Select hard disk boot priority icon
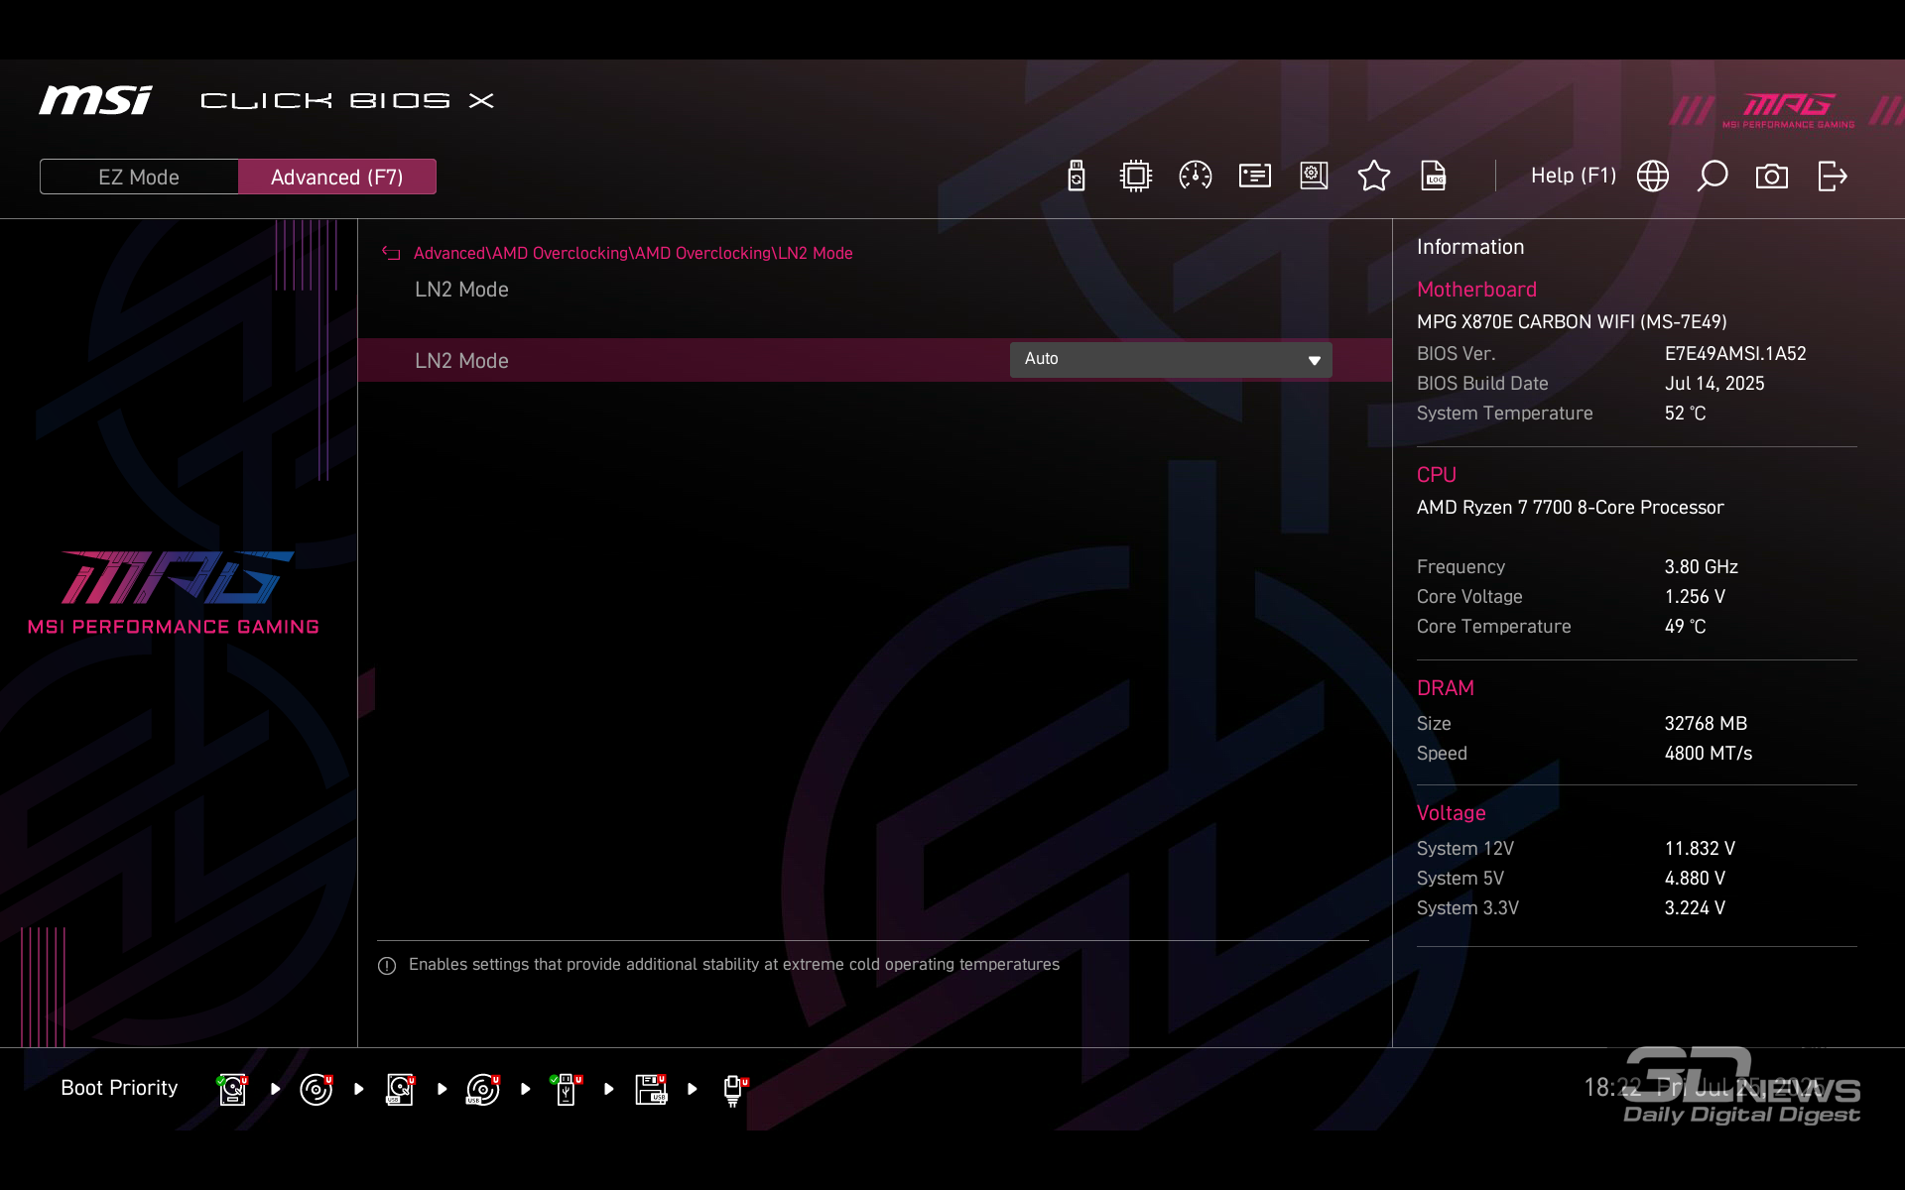This screenshot has height=1190, width=1905. point(233,1089)
